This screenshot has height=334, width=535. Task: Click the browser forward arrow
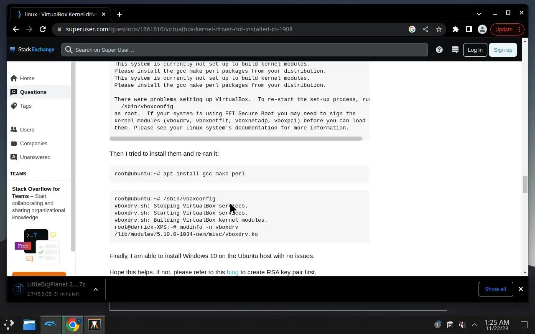click(x=29, y=29)
